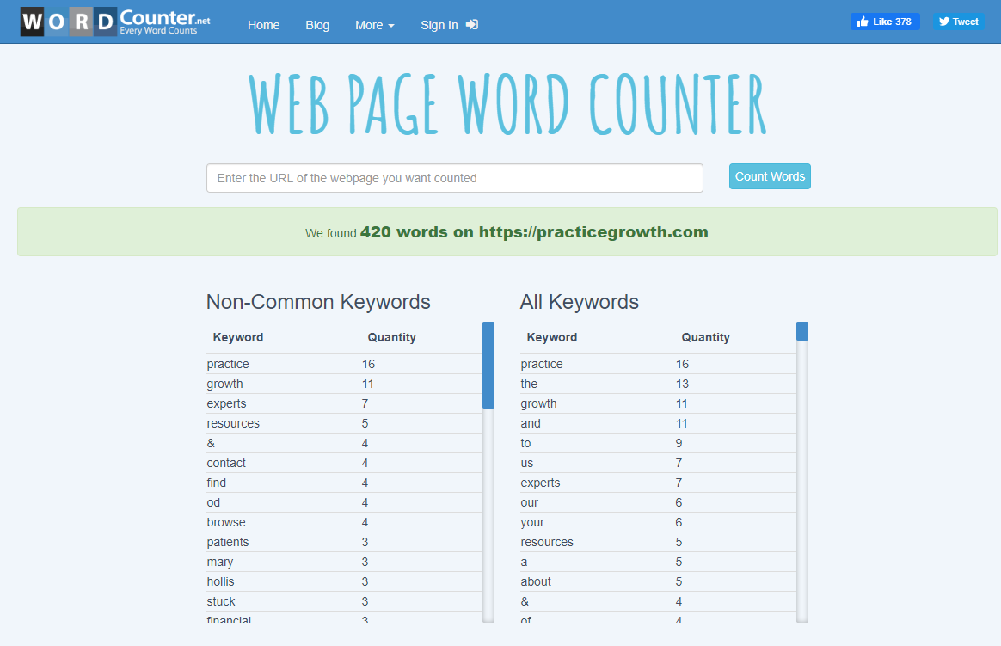Screen dimensions: 1001x646
Task: Click Quantity header in Non-Common Keywords table
Action: click(x=391, y=337)
